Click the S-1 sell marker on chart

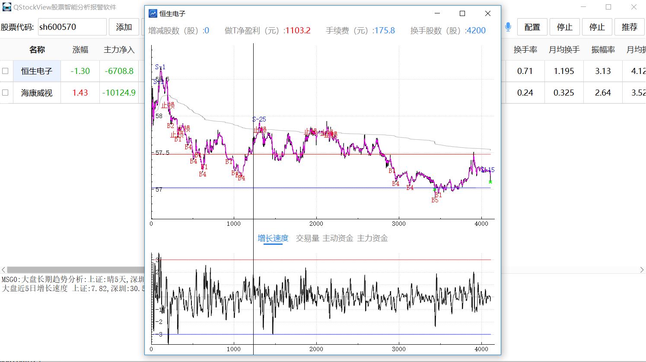coord(160,67)
